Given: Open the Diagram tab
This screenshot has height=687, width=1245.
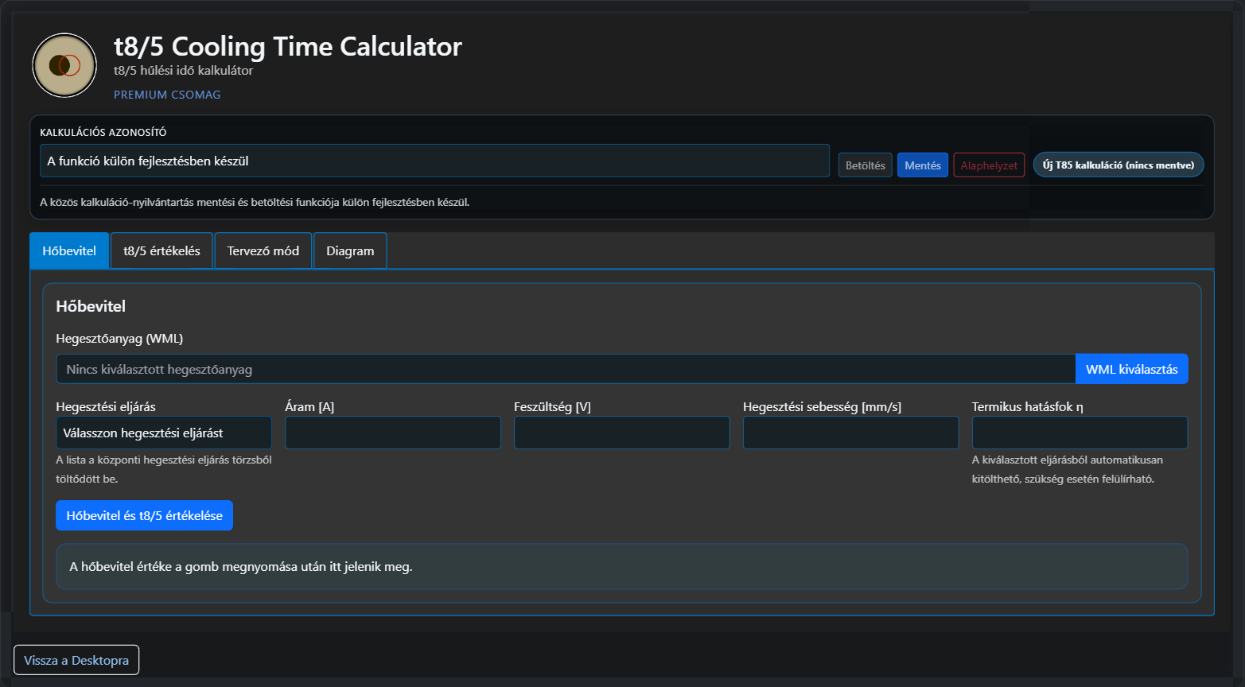Looking at the screenshot, I should [350, 250].
